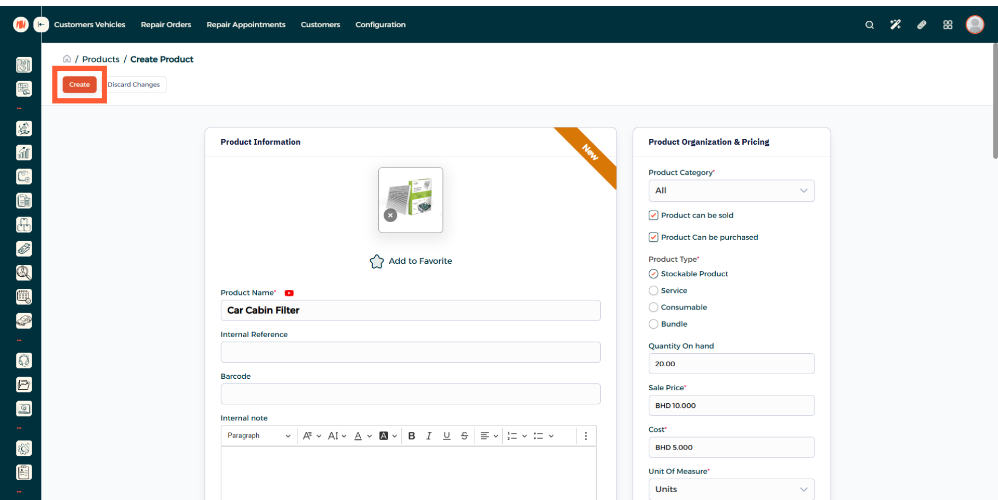Screen dimensions: 998x500
Task: Open the Repair Orders menu
Action: (166, 25)
